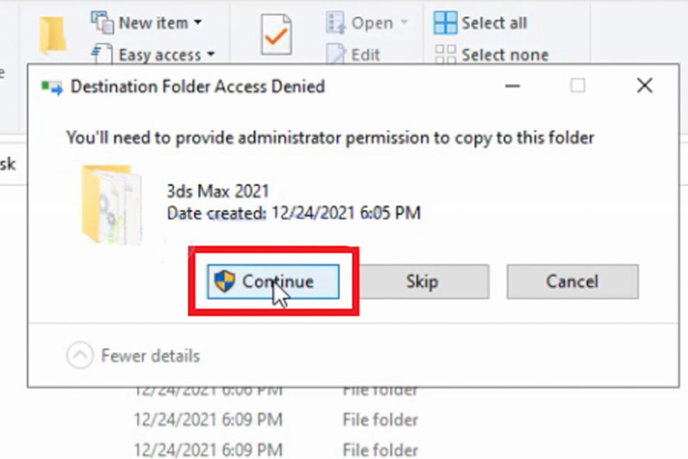Viewport: 688px width, 459px height.
Task: Open the Open button dropdown arrow
Action: (404, 22)
